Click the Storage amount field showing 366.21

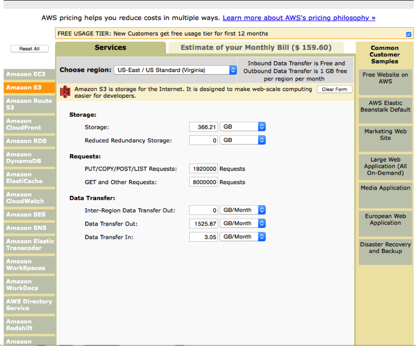tap(204, 127)
